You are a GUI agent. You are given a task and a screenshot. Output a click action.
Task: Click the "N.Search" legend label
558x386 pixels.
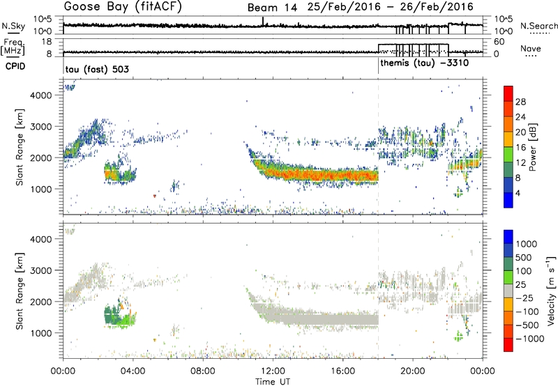pyautogui.click(x=539, y=26)
